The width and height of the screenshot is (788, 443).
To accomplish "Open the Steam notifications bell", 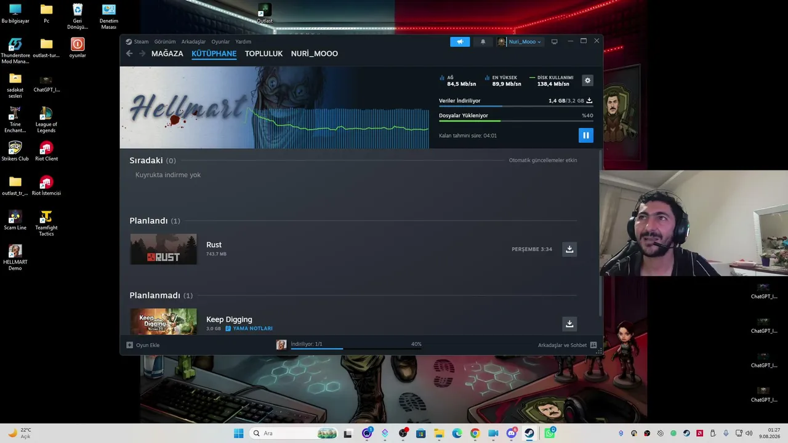I will coord(483,42).
